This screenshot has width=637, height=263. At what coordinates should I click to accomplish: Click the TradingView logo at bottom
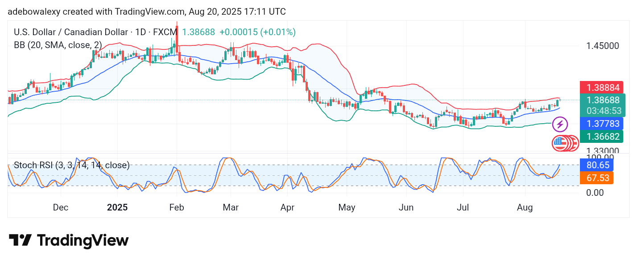[x=69, y=241]
